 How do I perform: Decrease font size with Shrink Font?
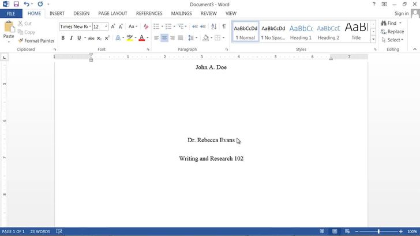tap(121, 26)
